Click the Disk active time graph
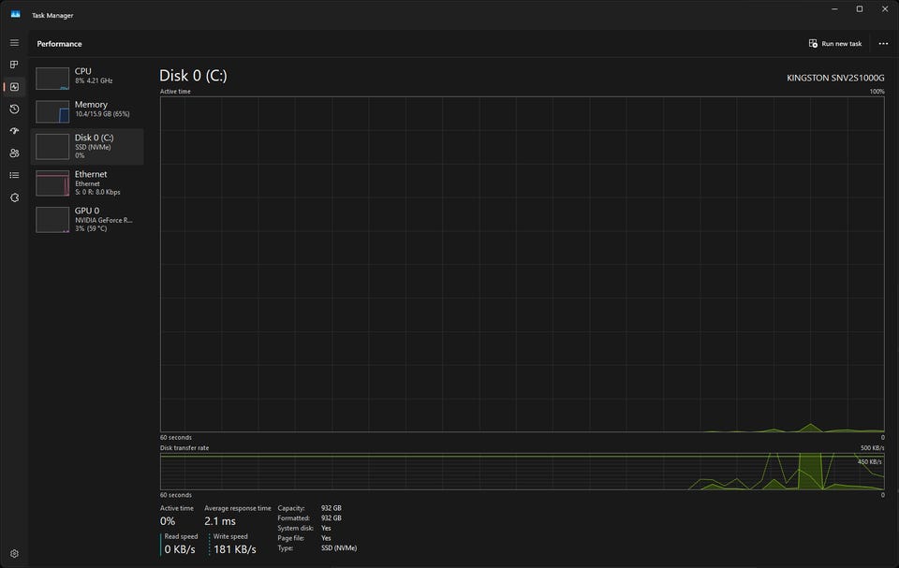This screenshot has width=899, height=568. 523,264
